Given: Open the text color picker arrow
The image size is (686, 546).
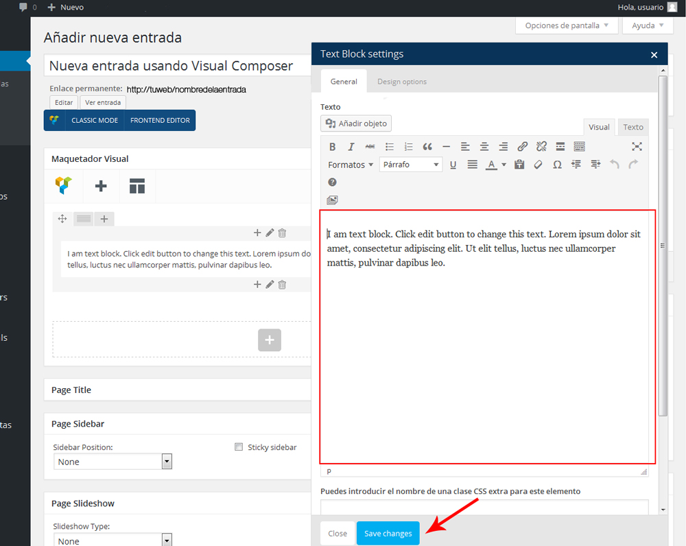Looking at the screenshot, I should tap(504, 165).
